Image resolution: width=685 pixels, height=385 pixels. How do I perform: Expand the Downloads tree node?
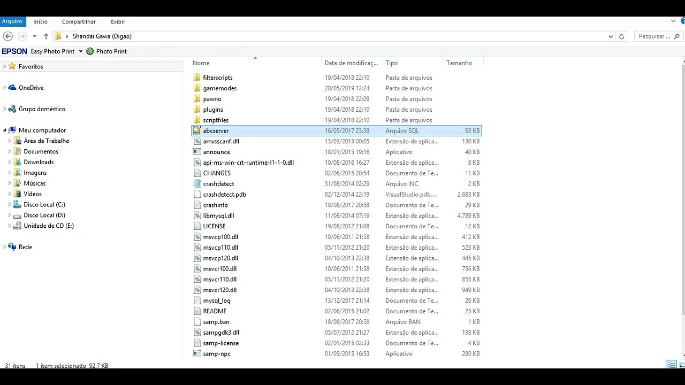[x=10, y=162]
